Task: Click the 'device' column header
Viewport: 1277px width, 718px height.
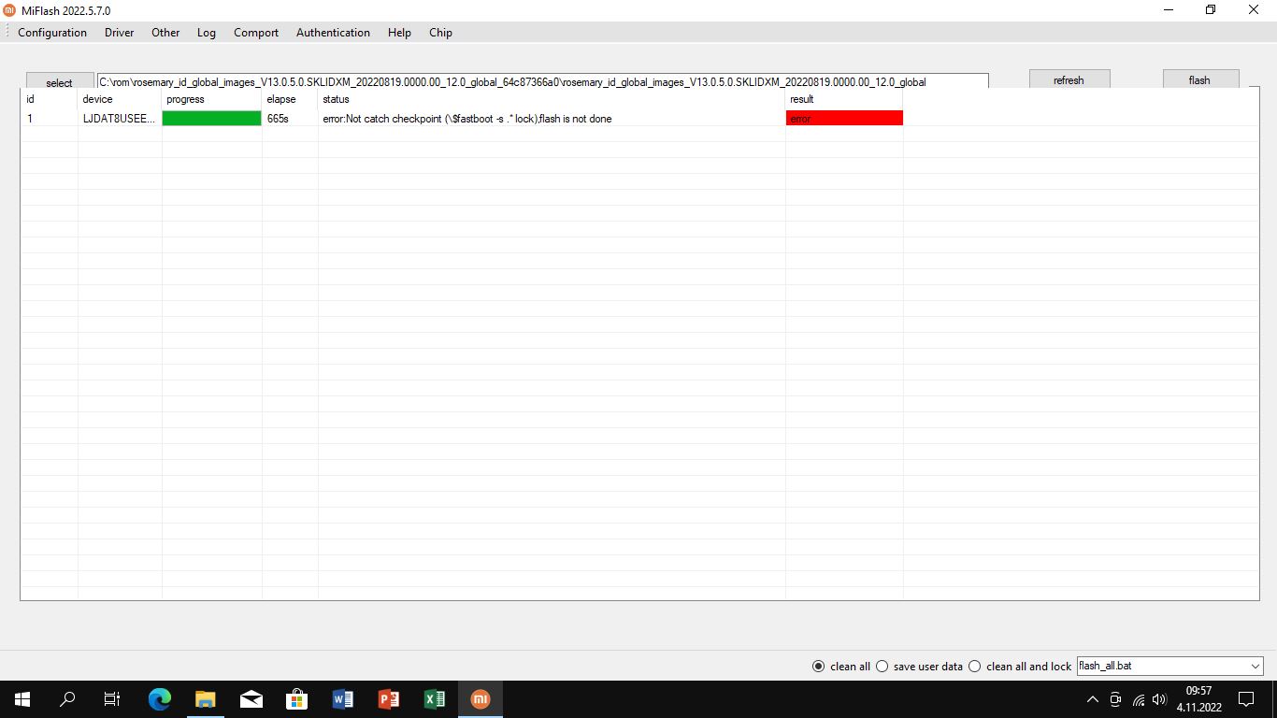Action: point(120,99)
